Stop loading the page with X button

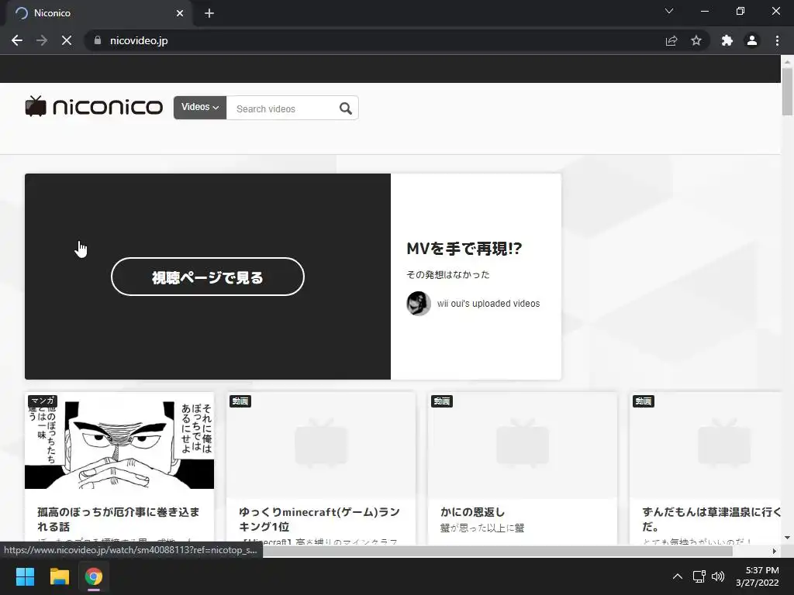(67, 40)
